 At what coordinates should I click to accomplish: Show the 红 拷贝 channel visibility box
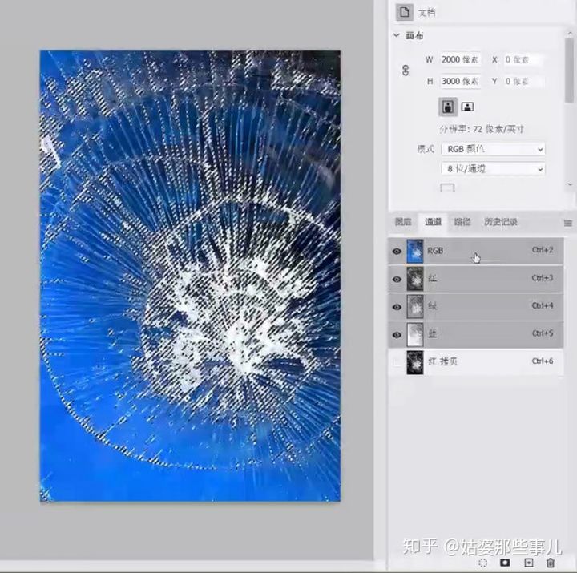[397, 362]
